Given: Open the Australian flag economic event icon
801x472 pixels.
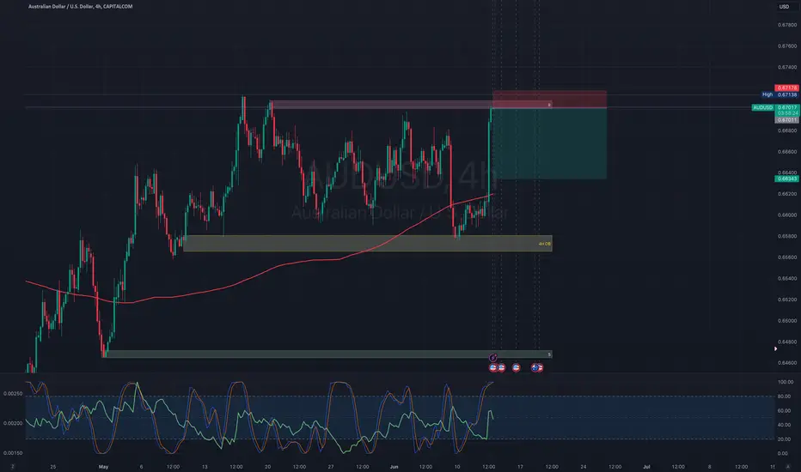Looking at the screenshot, I should 535,367.
